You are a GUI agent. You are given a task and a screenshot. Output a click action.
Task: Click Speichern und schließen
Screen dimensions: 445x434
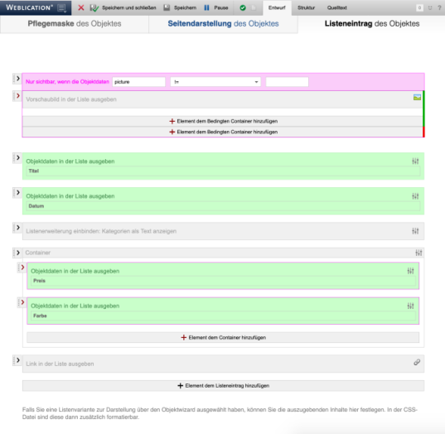tap(123, 7)
